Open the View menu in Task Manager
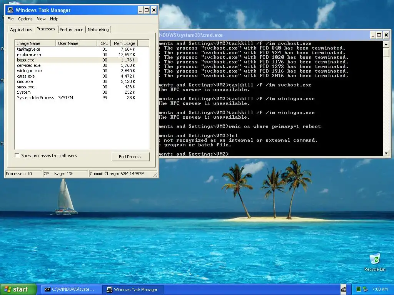This screenshot has height=295, width=394. [41, 19]
